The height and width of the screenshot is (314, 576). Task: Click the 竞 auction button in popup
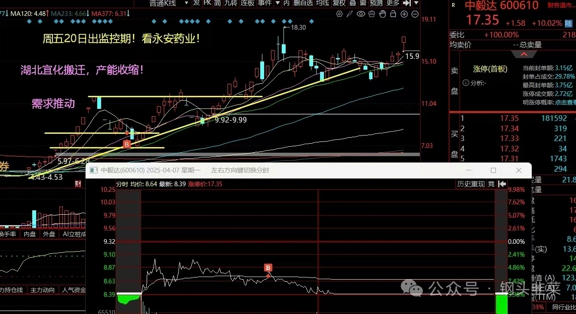click(491, 184)
